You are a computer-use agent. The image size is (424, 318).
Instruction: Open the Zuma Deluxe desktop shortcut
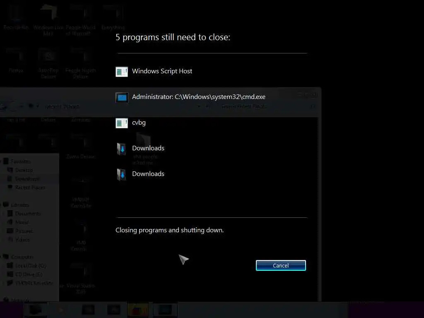81,146
